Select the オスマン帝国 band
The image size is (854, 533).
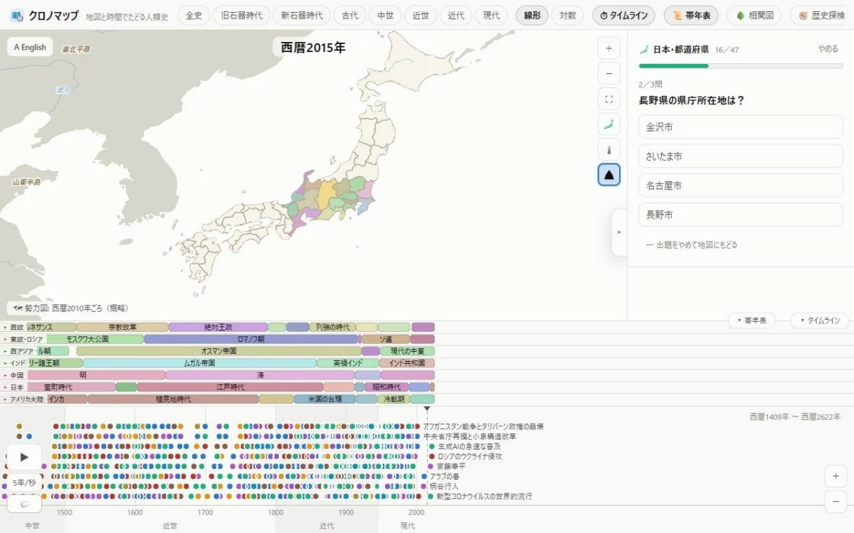219,351
